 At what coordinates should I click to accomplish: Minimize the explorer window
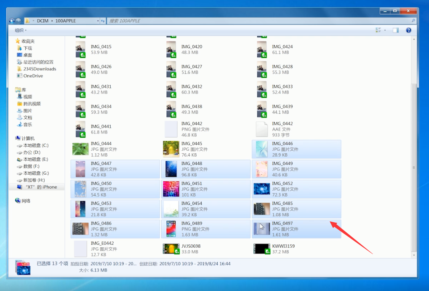[385, 11]
